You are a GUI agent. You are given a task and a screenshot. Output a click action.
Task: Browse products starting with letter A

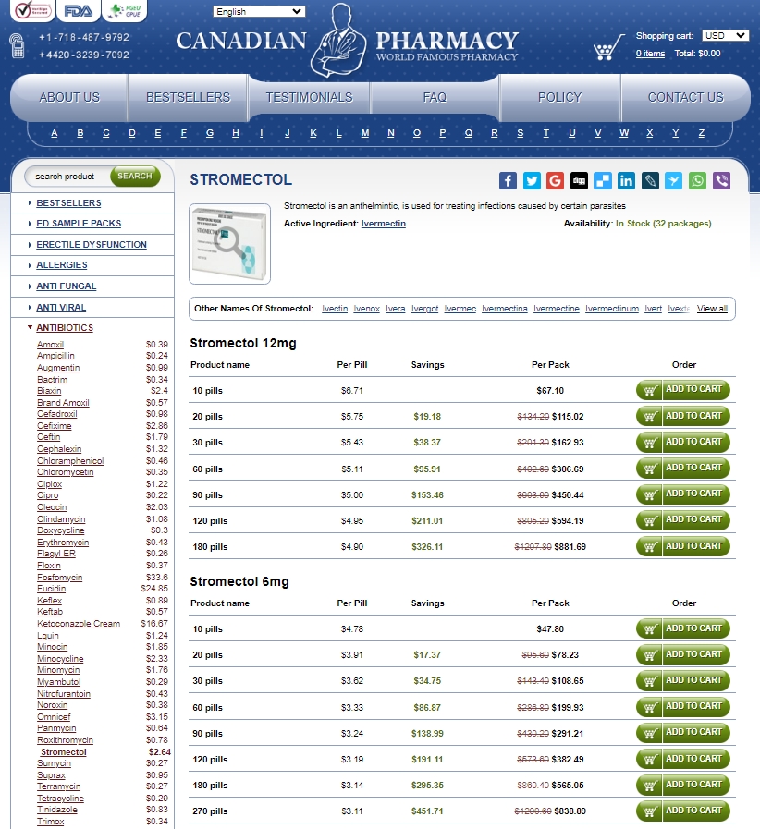[x=54, y=133]
